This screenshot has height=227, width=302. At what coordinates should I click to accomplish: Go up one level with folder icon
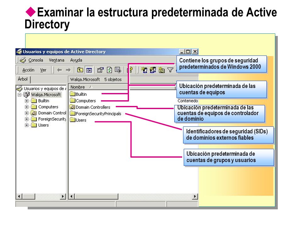(x=80, y=70)
